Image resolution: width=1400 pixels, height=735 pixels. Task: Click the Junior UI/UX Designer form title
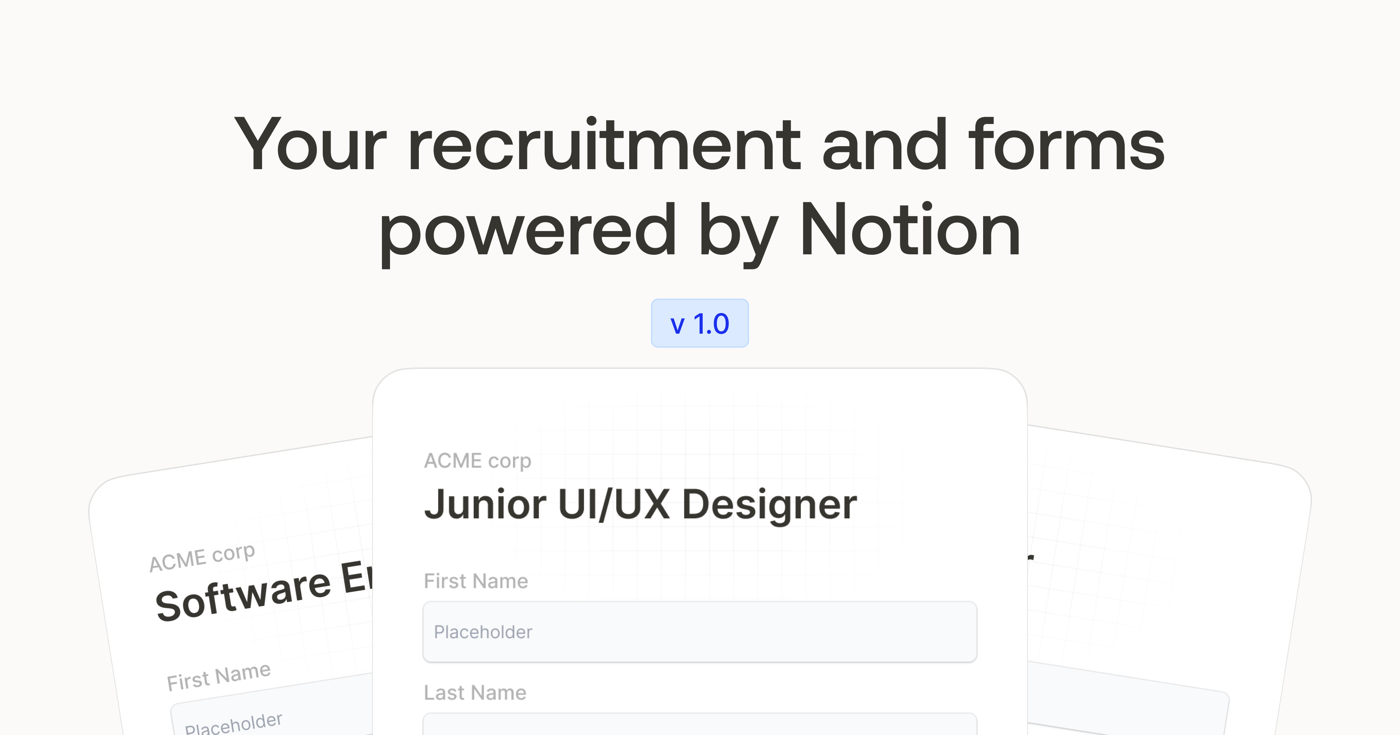[641, 504]
